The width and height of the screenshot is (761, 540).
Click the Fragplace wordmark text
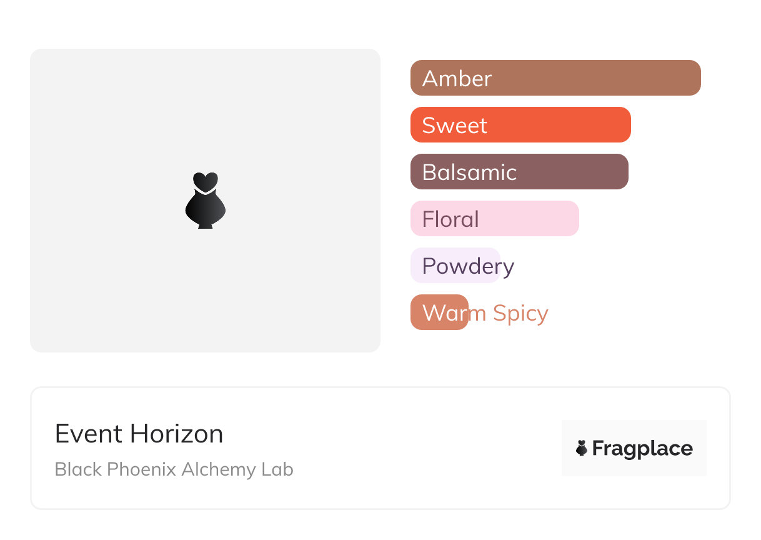coord(642,448)
